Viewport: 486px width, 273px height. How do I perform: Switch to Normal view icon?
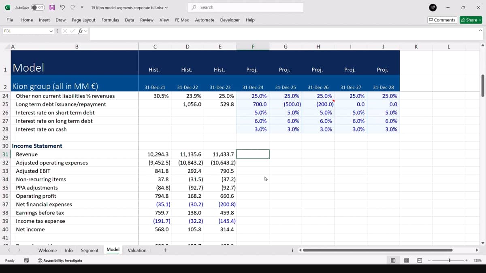pos(393,260)
